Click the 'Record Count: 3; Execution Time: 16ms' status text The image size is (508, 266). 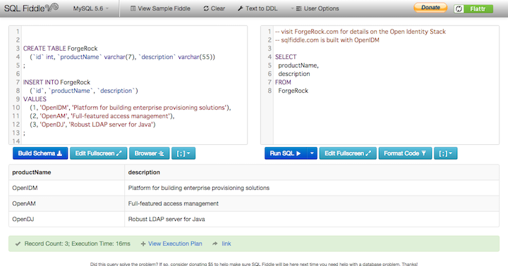[x=77, y=243]
